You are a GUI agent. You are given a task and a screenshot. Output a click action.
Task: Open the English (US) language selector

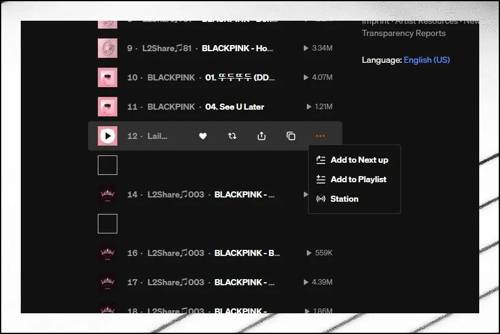pos(427,60)
